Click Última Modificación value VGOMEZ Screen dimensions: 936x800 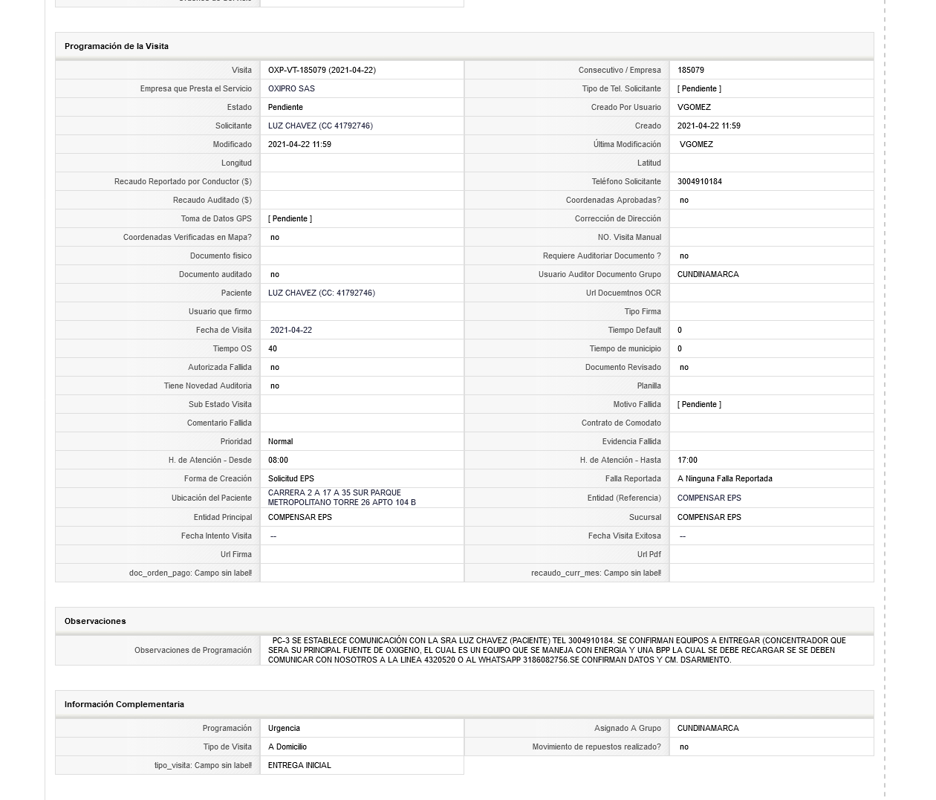[696, 144]
